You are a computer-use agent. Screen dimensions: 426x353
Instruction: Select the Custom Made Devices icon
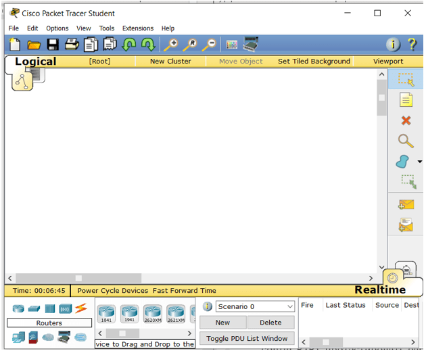64,337
